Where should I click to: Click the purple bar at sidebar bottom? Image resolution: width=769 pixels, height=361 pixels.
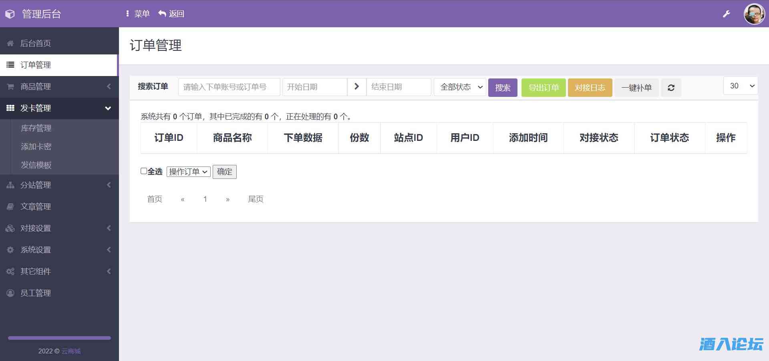point(59,338)
